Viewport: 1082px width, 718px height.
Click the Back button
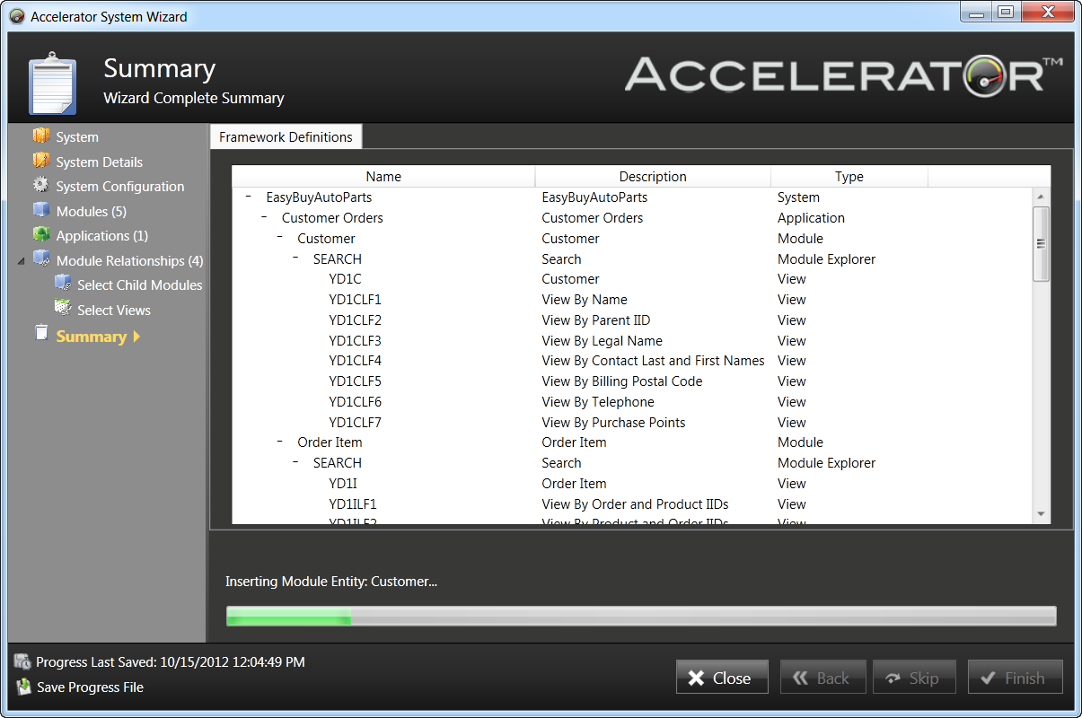click(x=822, y=678)
